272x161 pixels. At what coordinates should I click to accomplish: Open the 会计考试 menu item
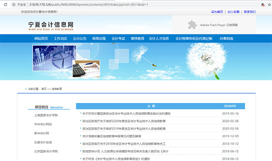click(118, 38)
